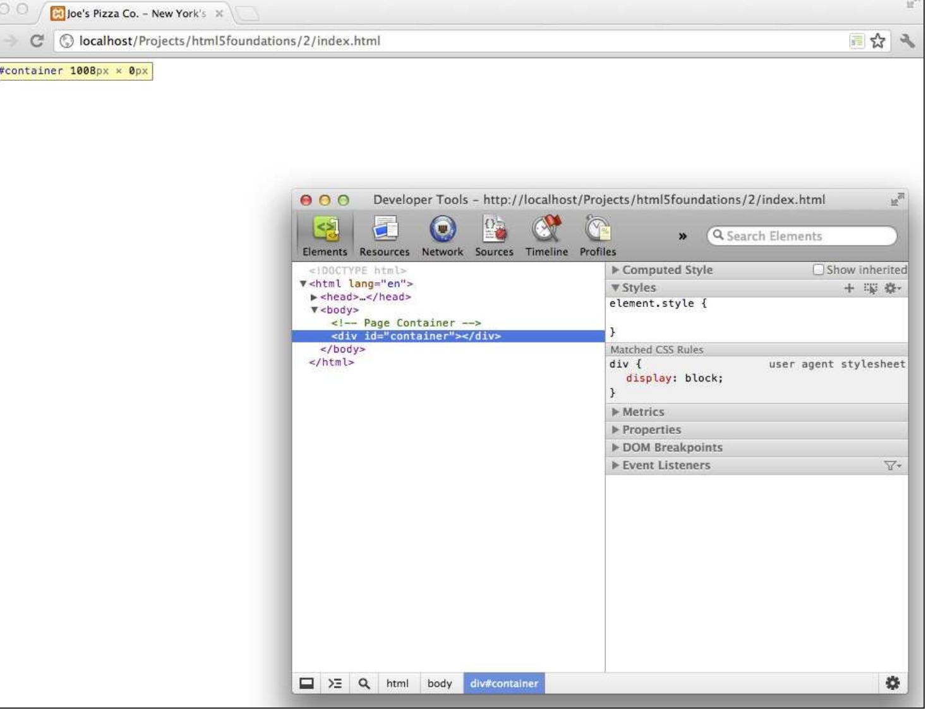Click the New Style Rule plus button
Image resolution: width=945 pixels, height=710 pixels.
(x=848, y=288)
